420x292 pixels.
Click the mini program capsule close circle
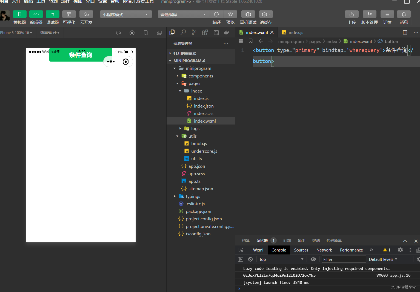pyautogui.click(x=126, y=62)
